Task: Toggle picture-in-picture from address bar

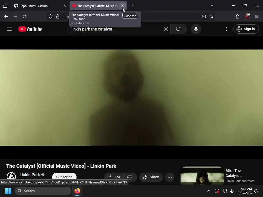Action: pos(204,16)
